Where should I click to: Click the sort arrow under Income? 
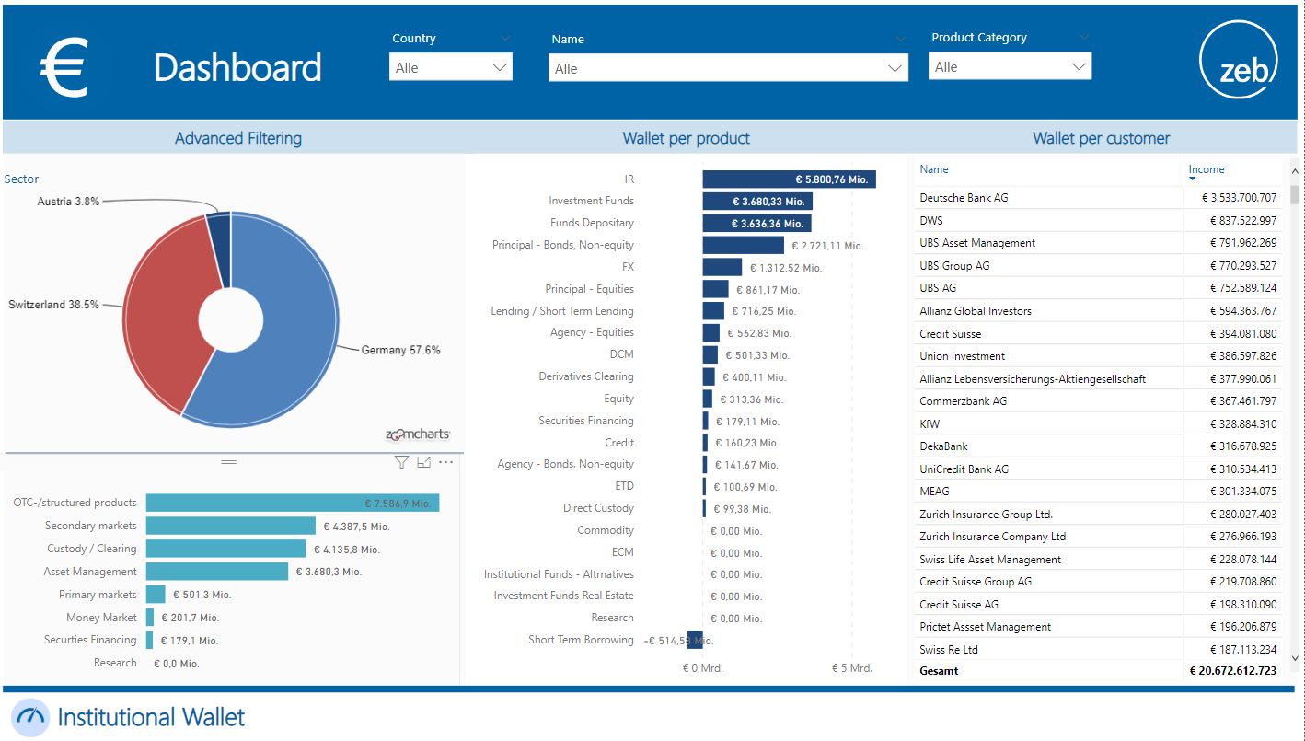[x=1193, y=179]
